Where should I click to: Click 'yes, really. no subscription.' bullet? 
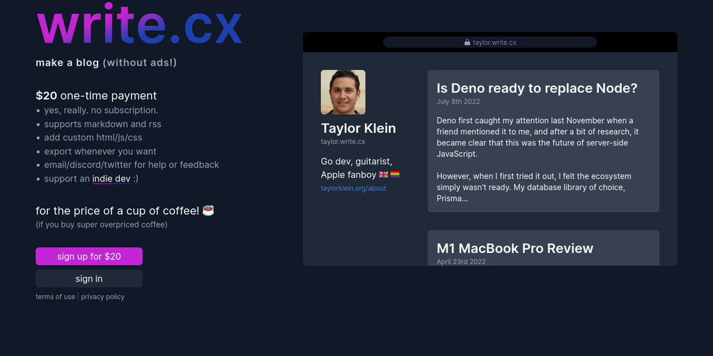(x=101, y=111)
